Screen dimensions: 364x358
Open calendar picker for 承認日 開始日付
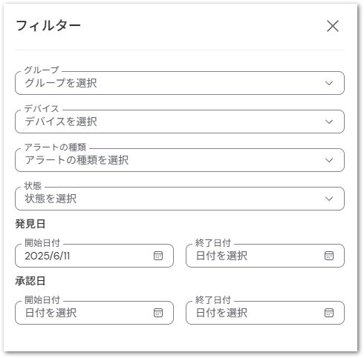(x=158, y=313)
